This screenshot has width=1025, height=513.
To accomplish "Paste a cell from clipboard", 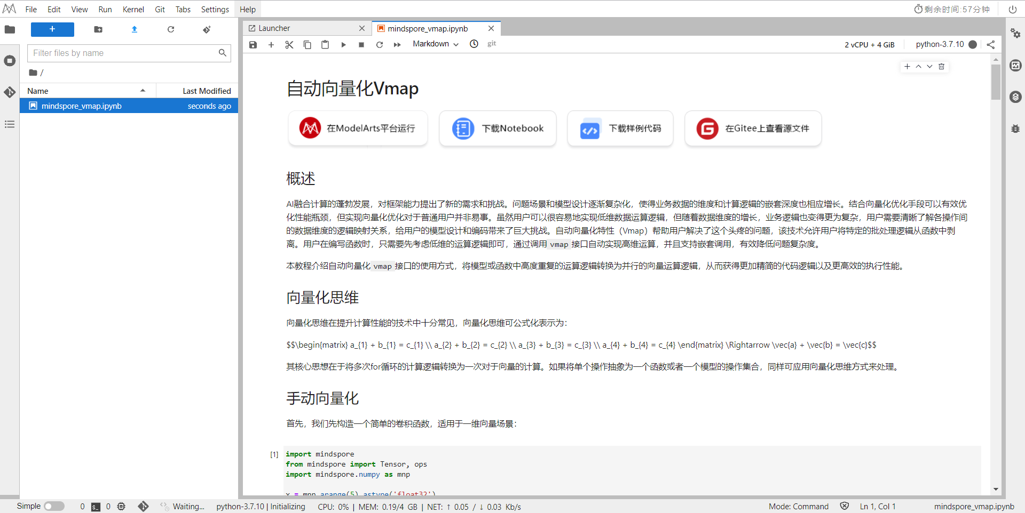I will click(325, 44).
